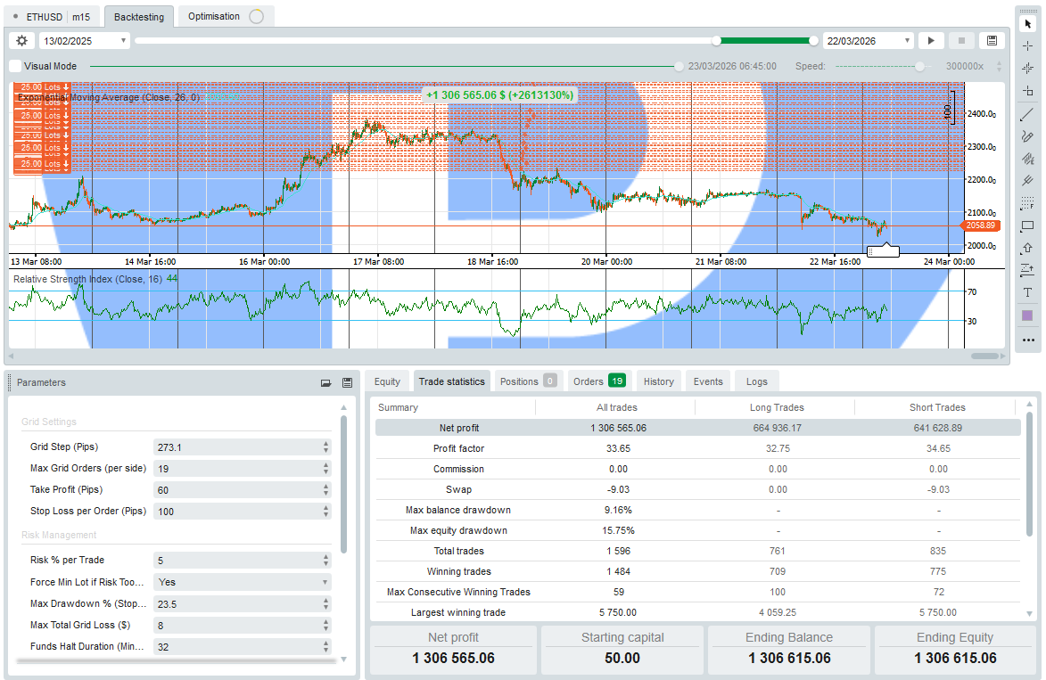
Task: Pick the rectangle shape tool
Action: (1027, 226)
